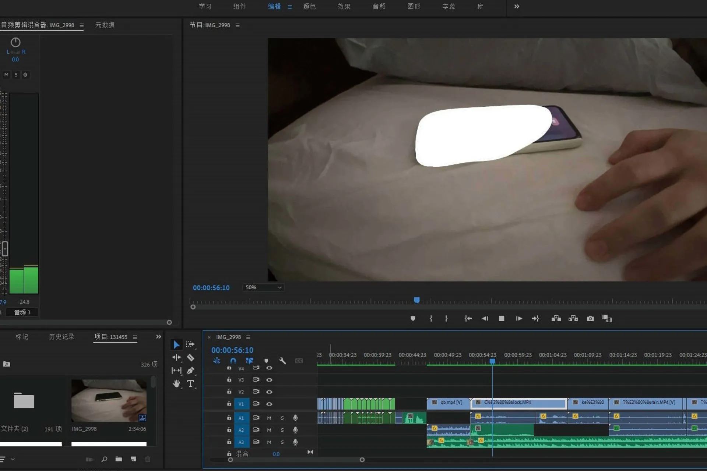707x471 pixels.
Task: Select IMG_2998 sequence thumbnail in project bin
Action: coord(109,401)
